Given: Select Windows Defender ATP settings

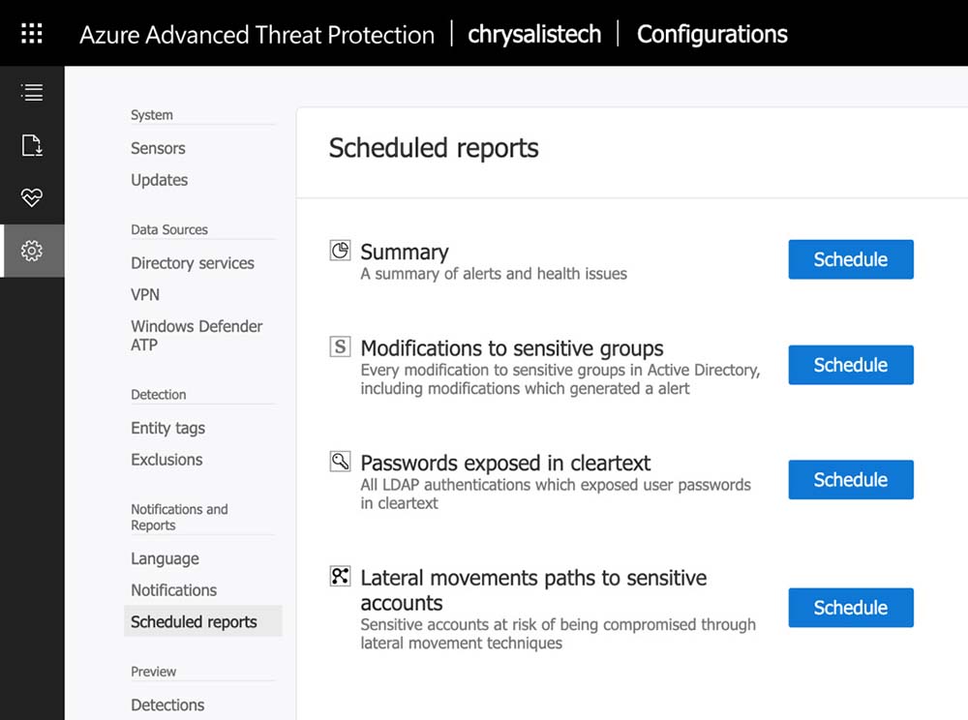Looking at the screenshot, I should click(197, 335).
